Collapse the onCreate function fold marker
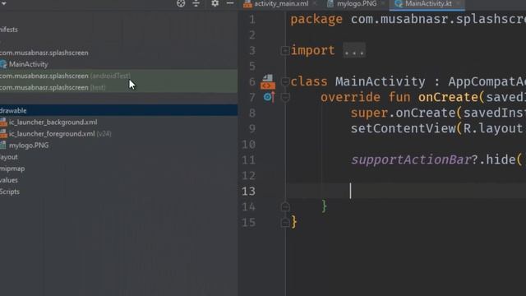The width and height of the screenshot is (526, 296). [285, 97]
